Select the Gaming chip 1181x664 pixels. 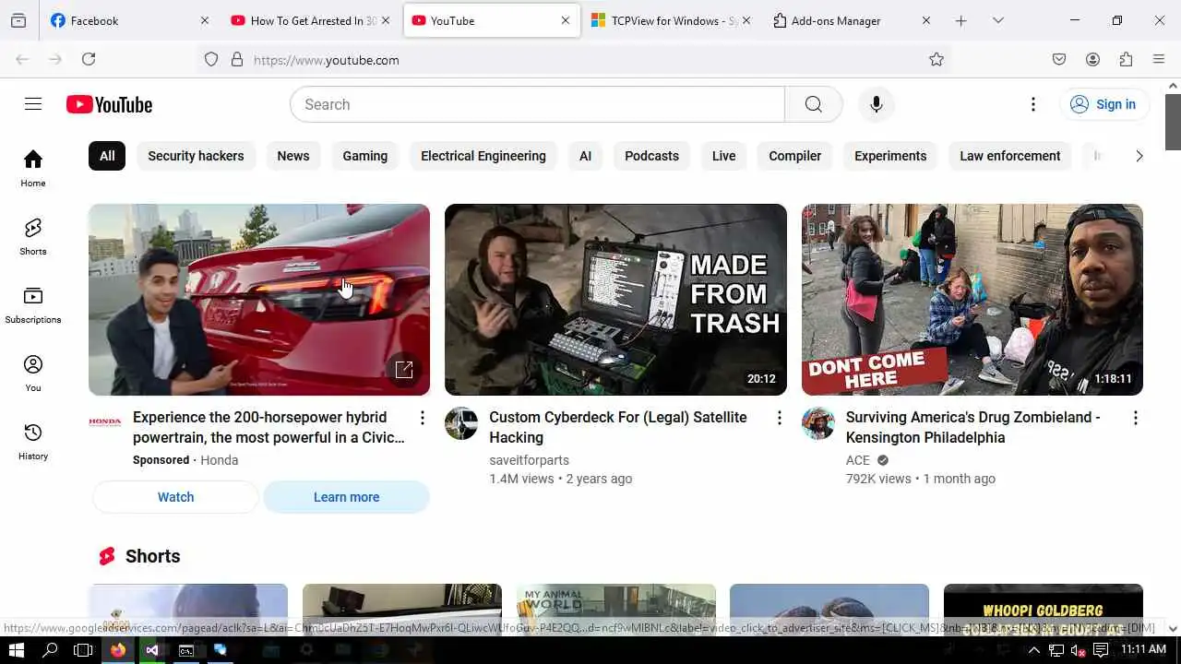click(365, 156)
